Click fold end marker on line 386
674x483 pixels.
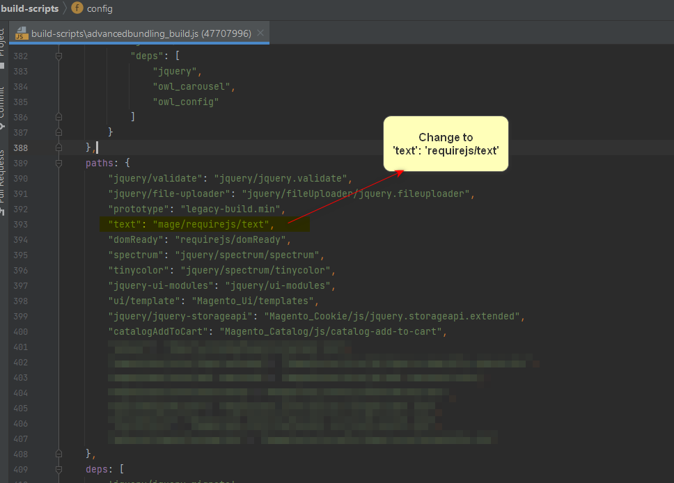click(58, 117)
